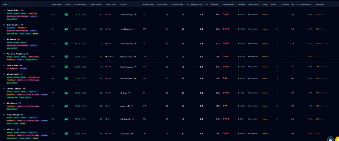
Task: Favorite Michael Busch using the star
Action: pyautogui.click(x=4, y=74)
